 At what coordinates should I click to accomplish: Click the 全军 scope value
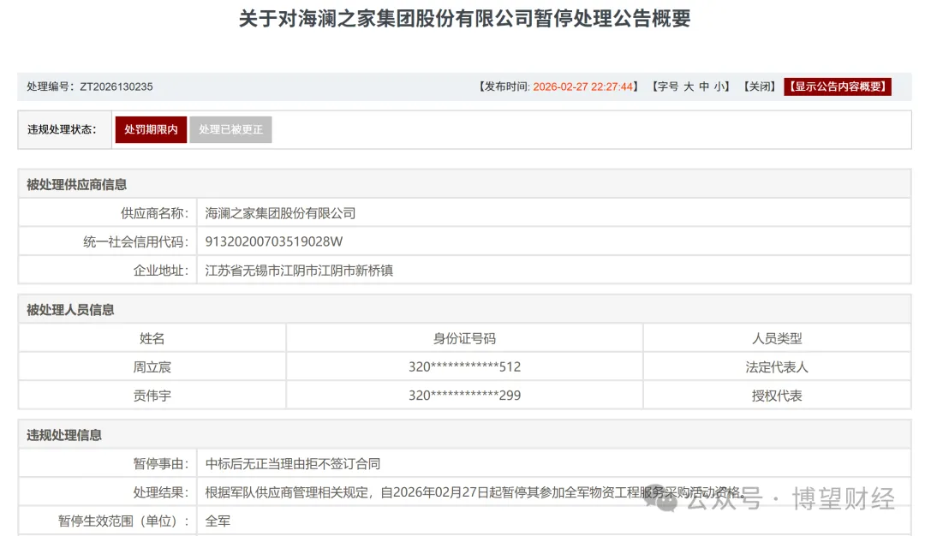click(218, 521)
